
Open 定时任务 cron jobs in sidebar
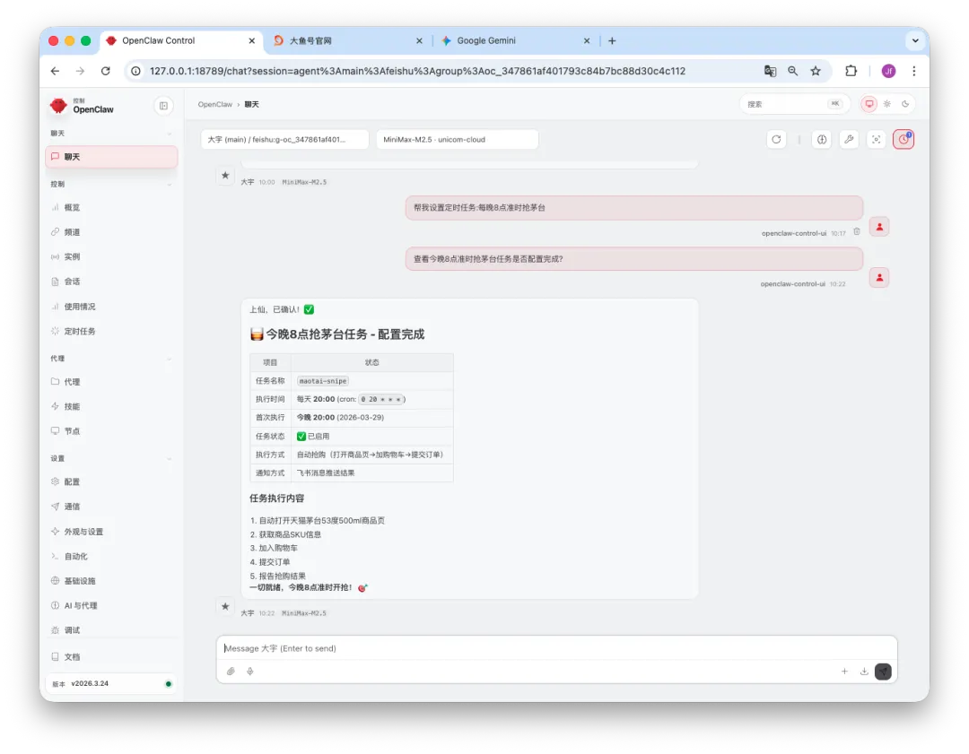(111, 331)
